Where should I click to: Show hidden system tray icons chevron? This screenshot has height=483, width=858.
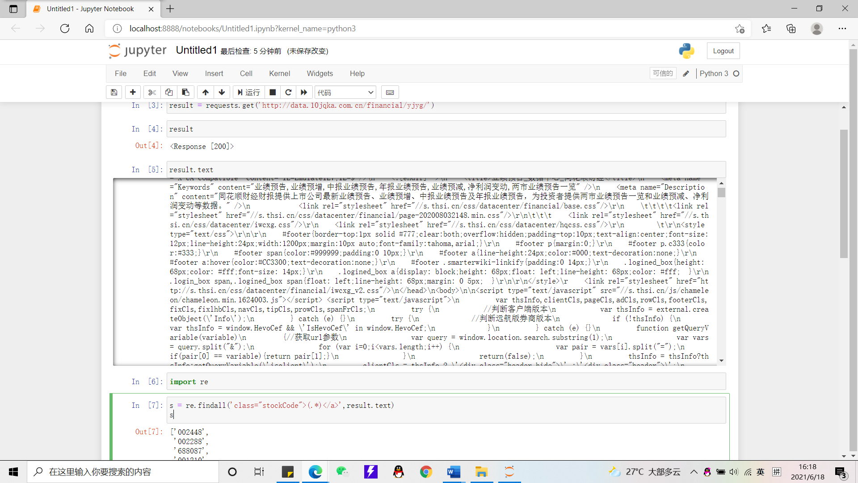[x=694, y=472]
